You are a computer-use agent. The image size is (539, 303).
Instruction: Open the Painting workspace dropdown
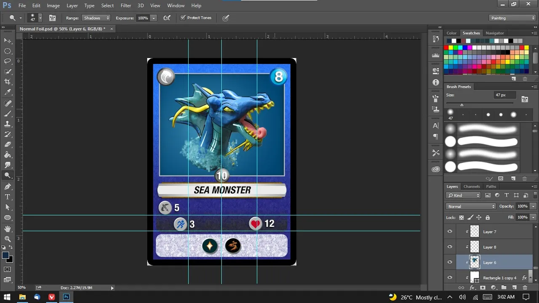(x=512, y=18)
